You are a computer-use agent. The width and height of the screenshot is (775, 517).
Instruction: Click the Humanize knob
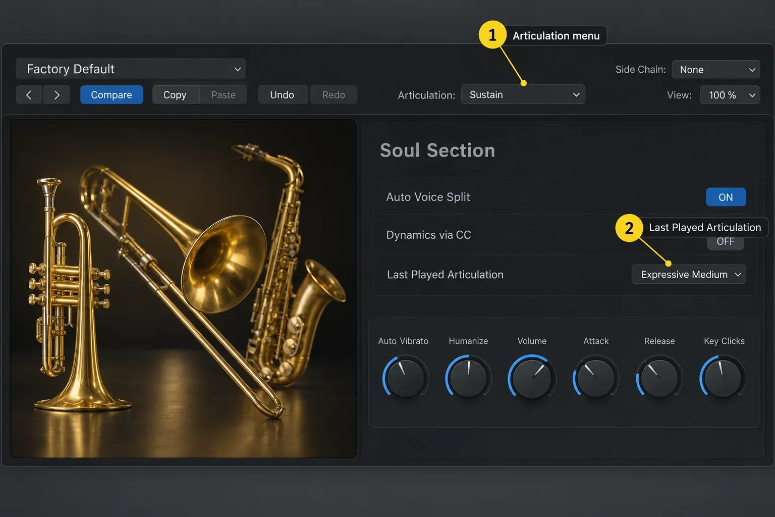tap(468, 378)
